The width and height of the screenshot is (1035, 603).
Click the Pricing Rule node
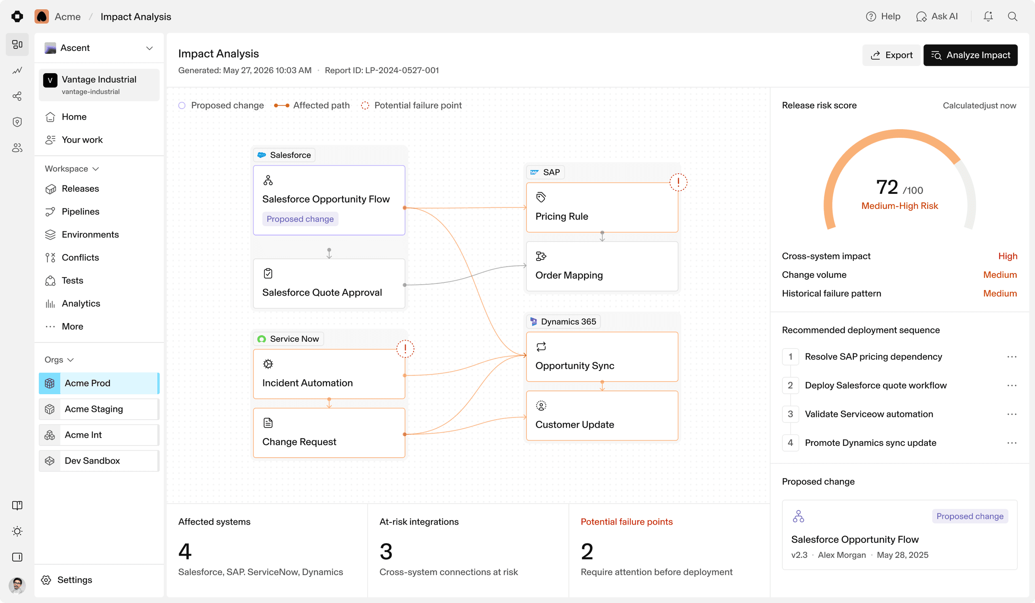coord(602,208)
